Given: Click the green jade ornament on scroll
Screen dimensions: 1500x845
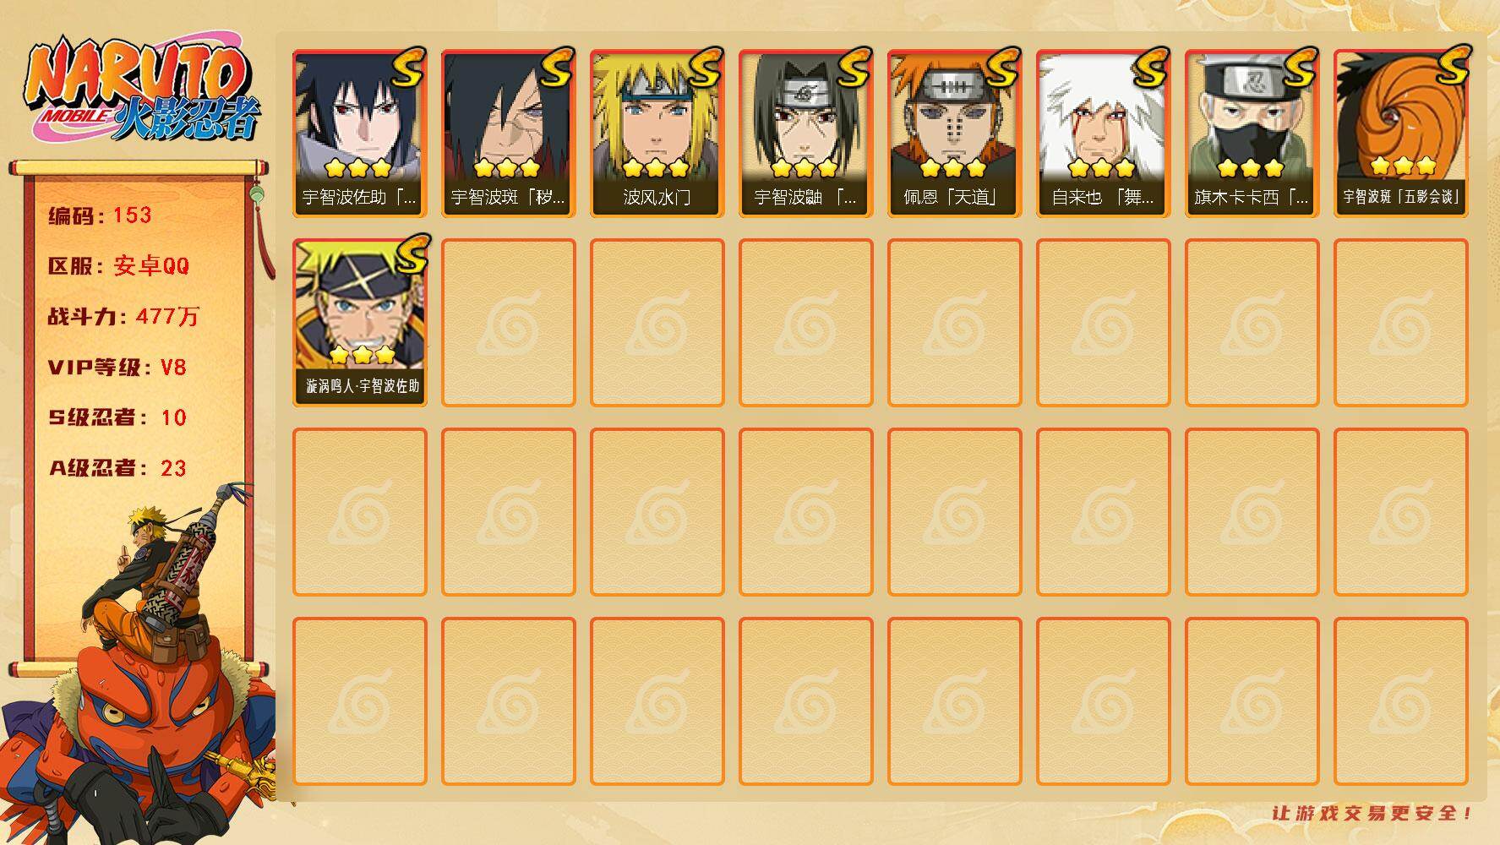Looking at the screenshot, I should [256, 196].
